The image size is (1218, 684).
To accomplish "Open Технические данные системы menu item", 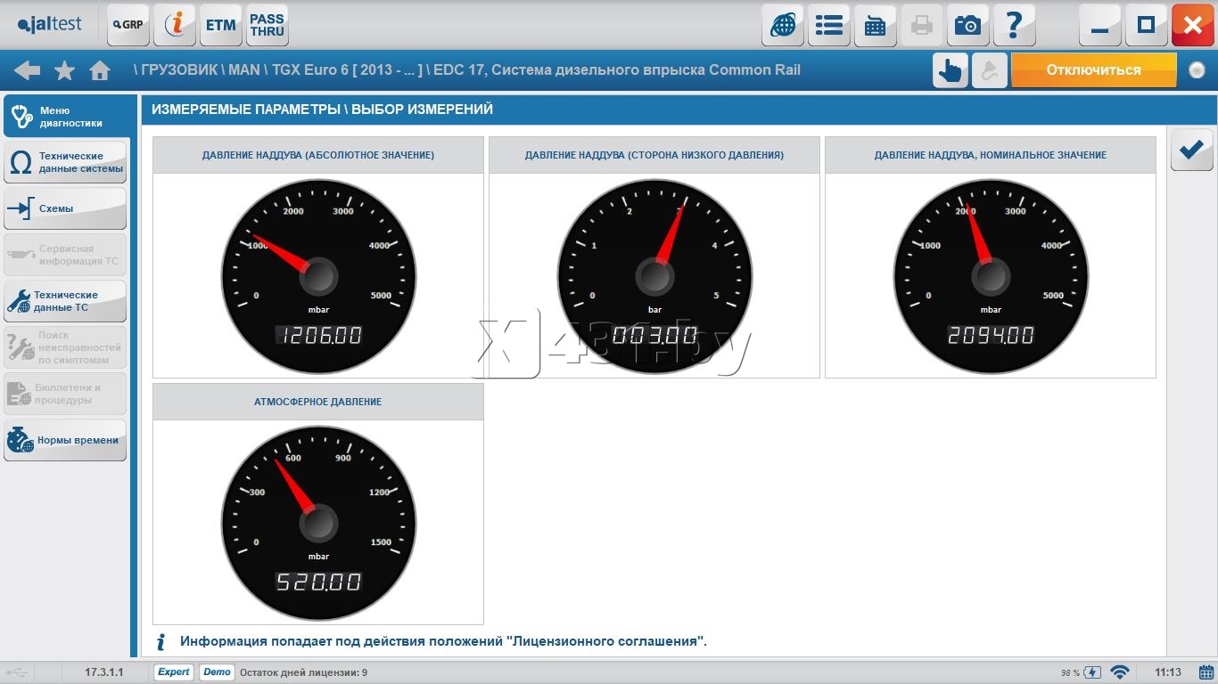I will tap(66, 162).
